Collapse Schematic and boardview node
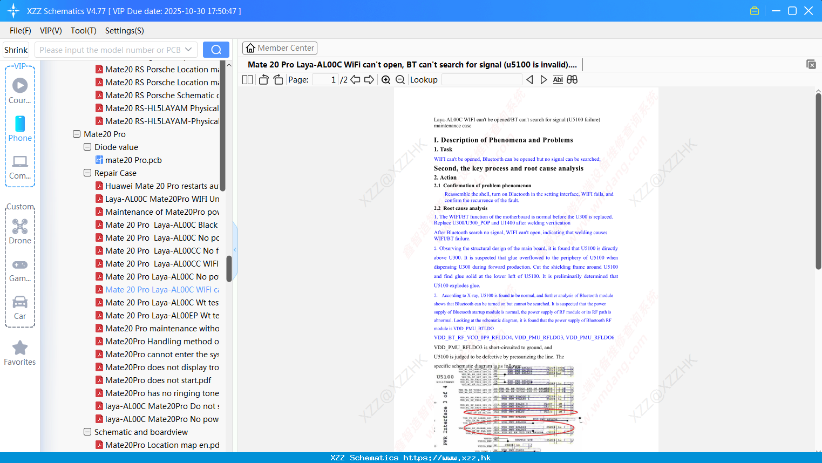 pyautogui.click(x=87, y=432)
